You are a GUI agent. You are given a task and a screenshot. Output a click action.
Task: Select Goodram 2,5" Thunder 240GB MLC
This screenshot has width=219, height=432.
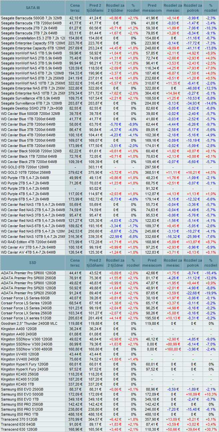30,323
